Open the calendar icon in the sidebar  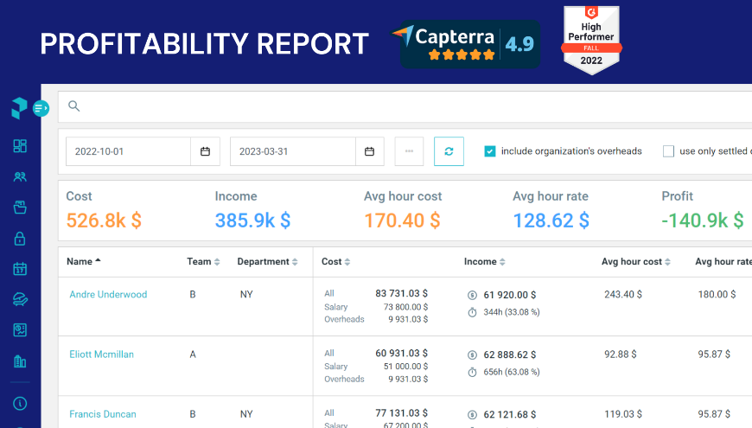click(x=20, y=269)
